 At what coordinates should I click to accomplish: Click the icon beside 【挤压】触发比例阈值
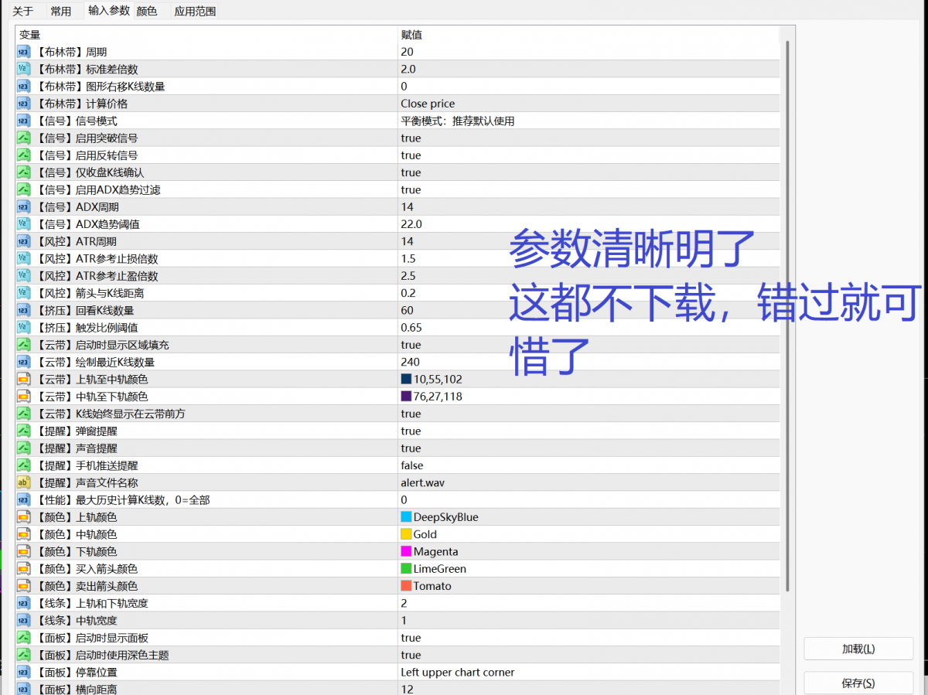point(23,327)
